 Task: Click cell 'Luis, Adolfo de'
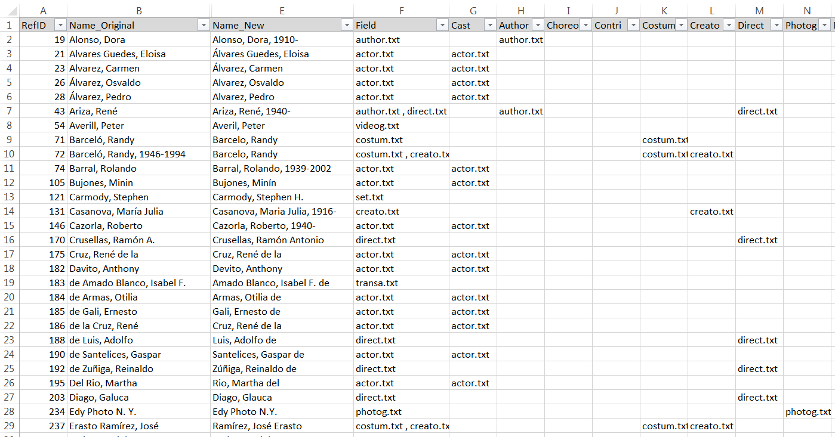tap(282, 340)
